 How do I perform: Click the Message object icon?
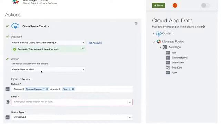pos(165,47)
